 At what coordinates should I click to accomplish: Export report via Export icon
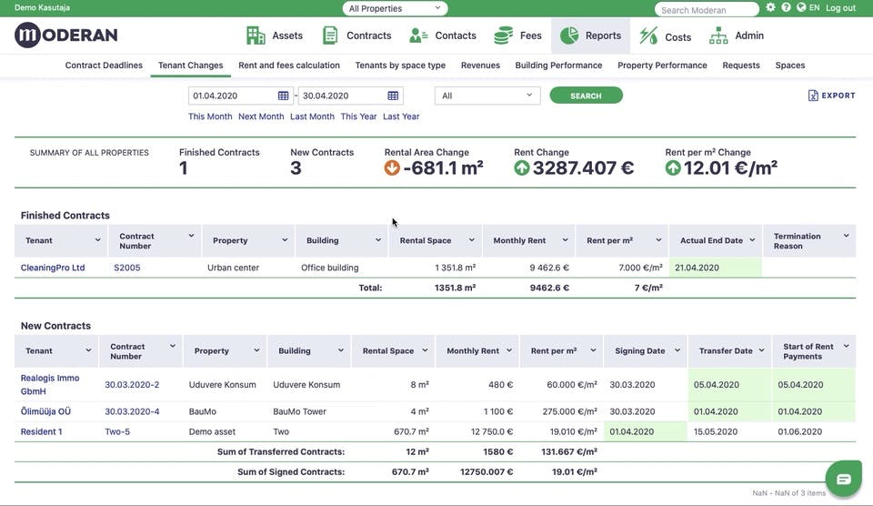click(831, 96)
